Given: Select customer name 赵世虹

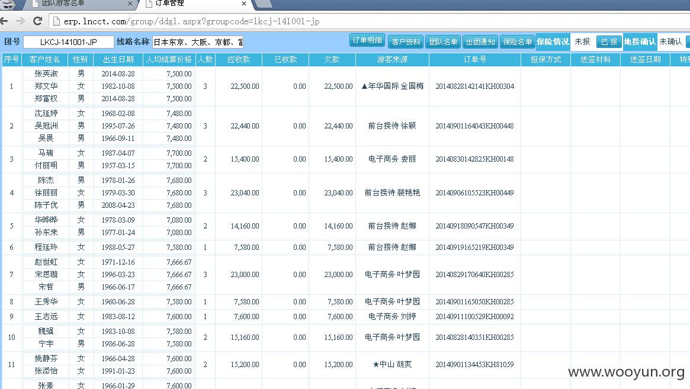Looking at the screenshot, I should coord(46,262).
